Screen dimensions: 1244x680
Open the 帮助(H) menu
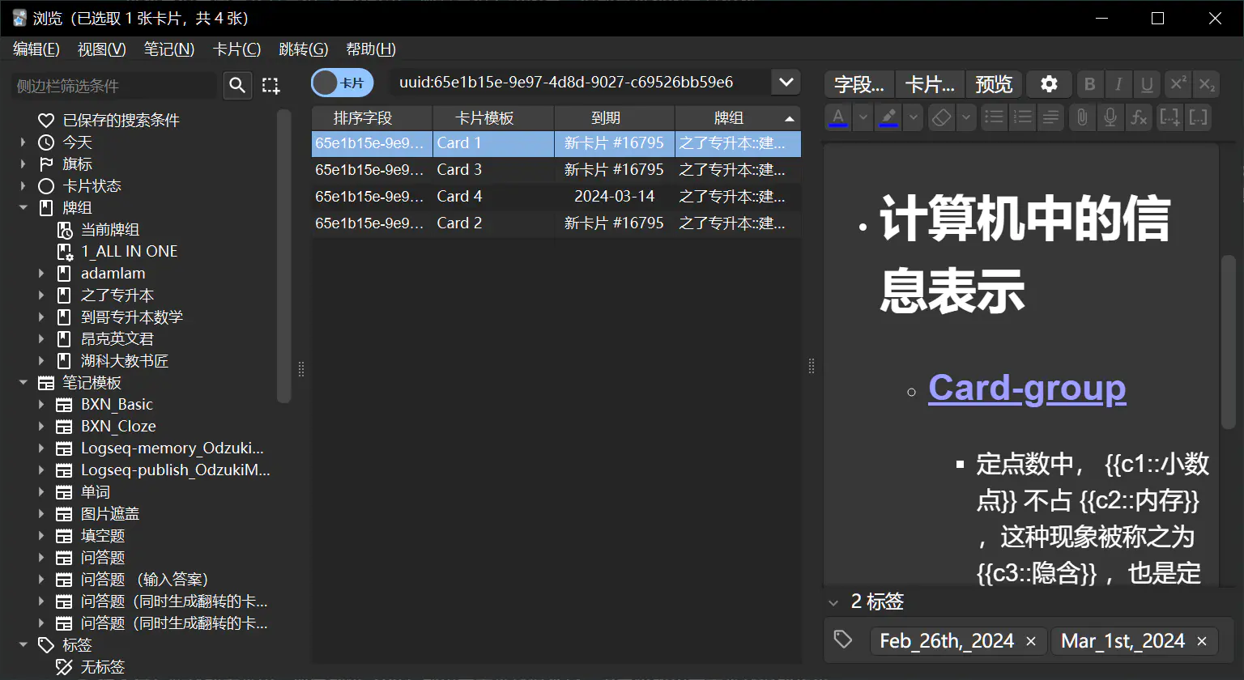click(370, 49)
